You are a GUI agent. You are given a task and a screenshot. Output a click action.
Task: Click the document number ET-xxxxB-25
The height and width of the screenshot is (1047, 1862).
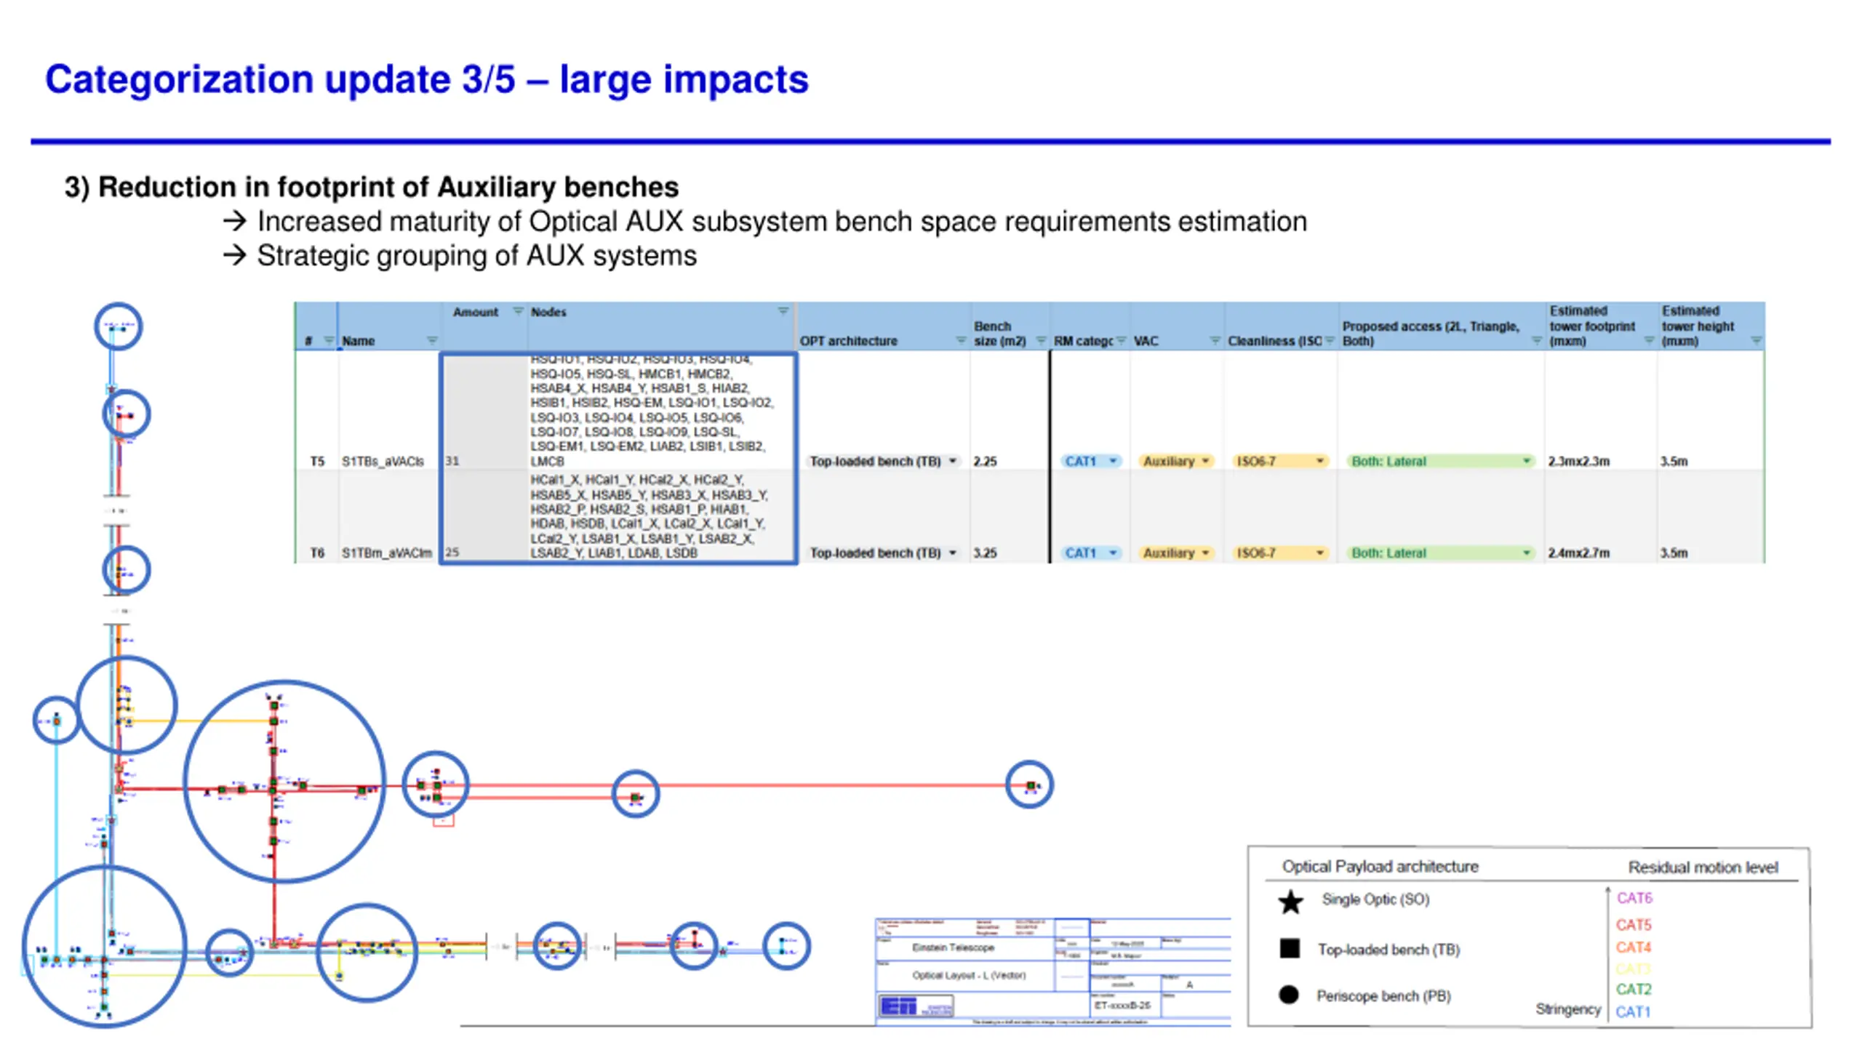click(x=1122, y=1006)
